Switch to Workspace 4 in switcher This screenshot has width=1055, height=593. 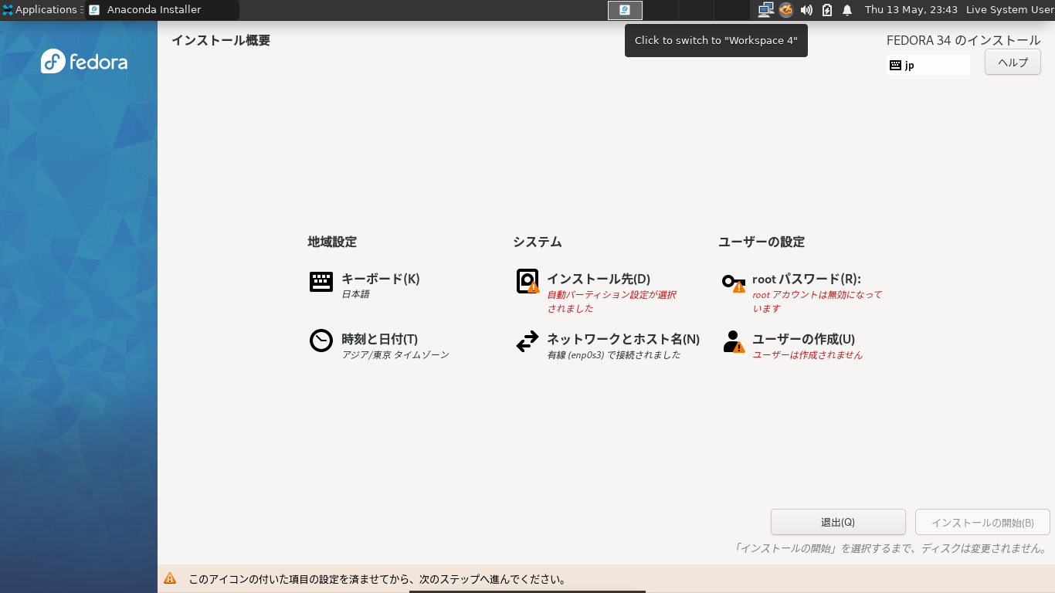click(x=731, y=10)
